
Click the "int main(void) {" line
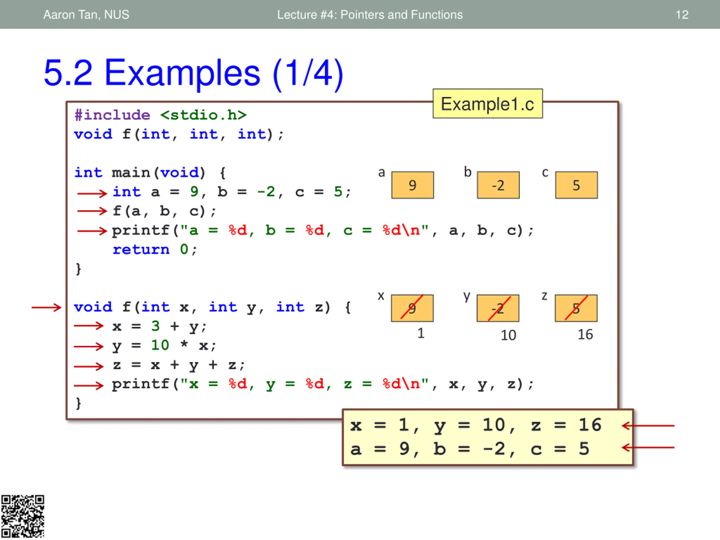tap(150, 173)
